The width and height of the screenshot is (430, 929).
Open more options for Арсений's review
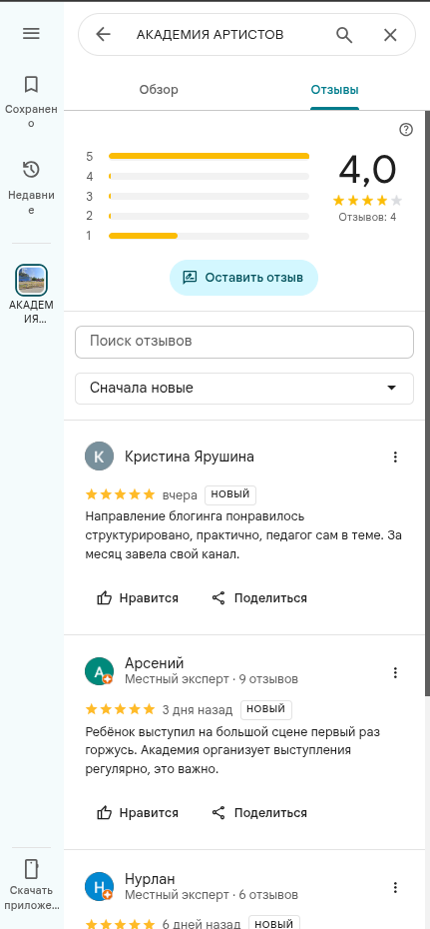click(395, 672)
